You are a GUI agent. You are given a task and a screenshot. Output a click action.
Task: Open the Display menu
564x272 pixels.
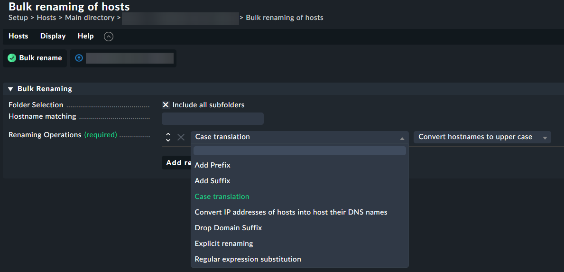click(53, 36)
